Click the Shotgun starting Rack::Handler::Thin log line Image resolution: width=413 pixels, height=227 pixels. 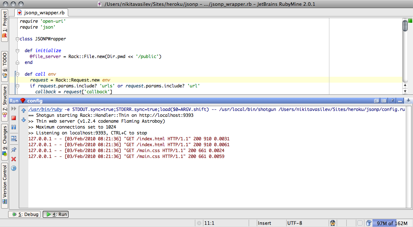pos(111,115)
